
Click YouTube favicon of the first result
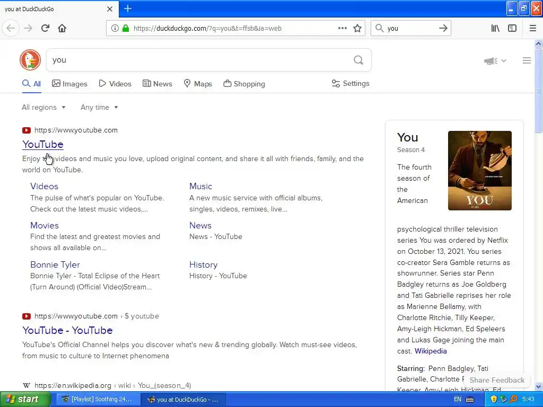coord(27,130)
